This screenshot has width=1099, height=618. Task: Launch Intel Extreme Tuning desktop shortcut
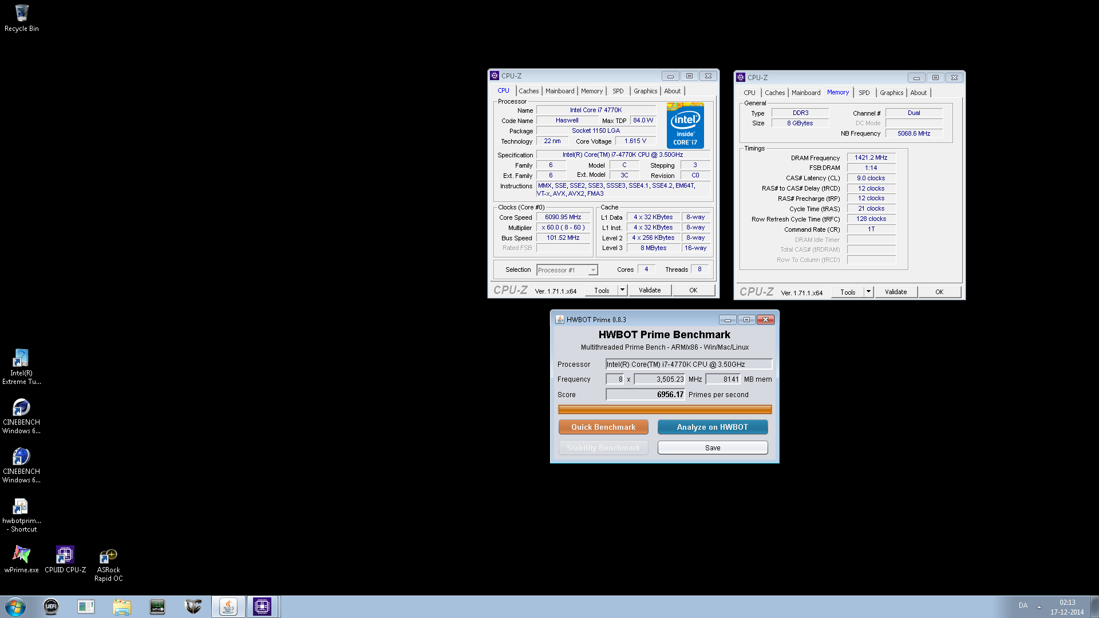(x=21, y=367)
